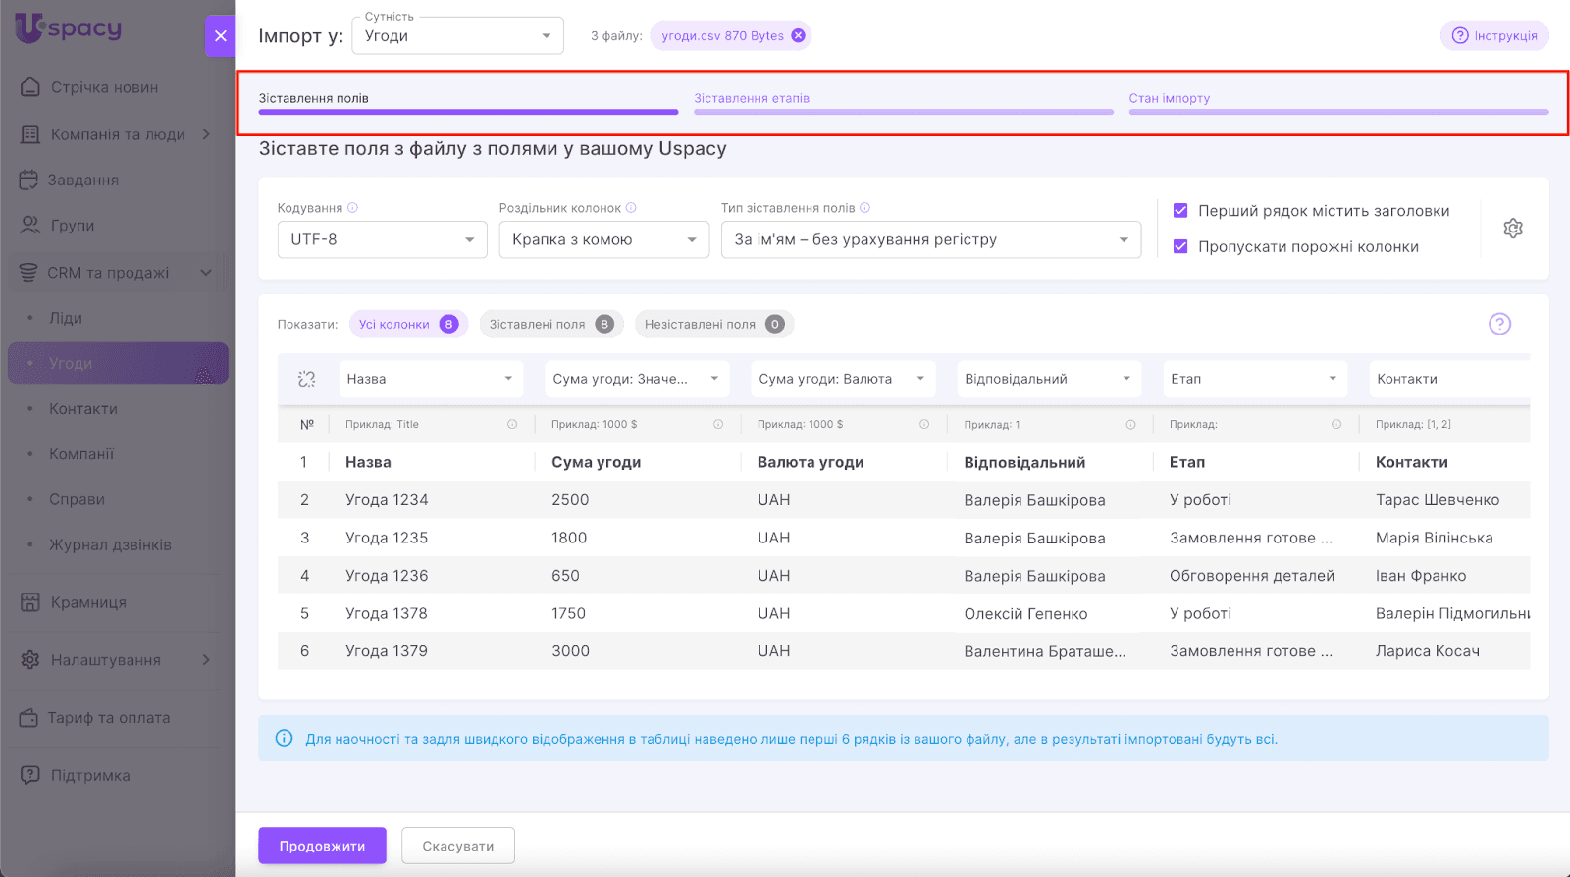The width and height of the screenshot is (1570, 877).
Task: Open the Етап column mapping dropdown
Action: [x=1255, y=379]
